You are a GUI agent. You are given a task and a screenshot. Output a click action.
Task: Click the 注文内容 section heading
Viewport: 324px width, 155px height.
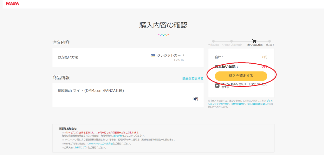pos(61,42)
